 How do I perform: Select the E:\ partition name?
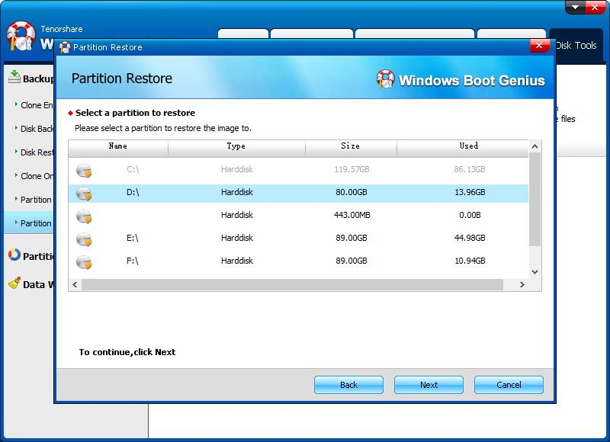(132, 238)
